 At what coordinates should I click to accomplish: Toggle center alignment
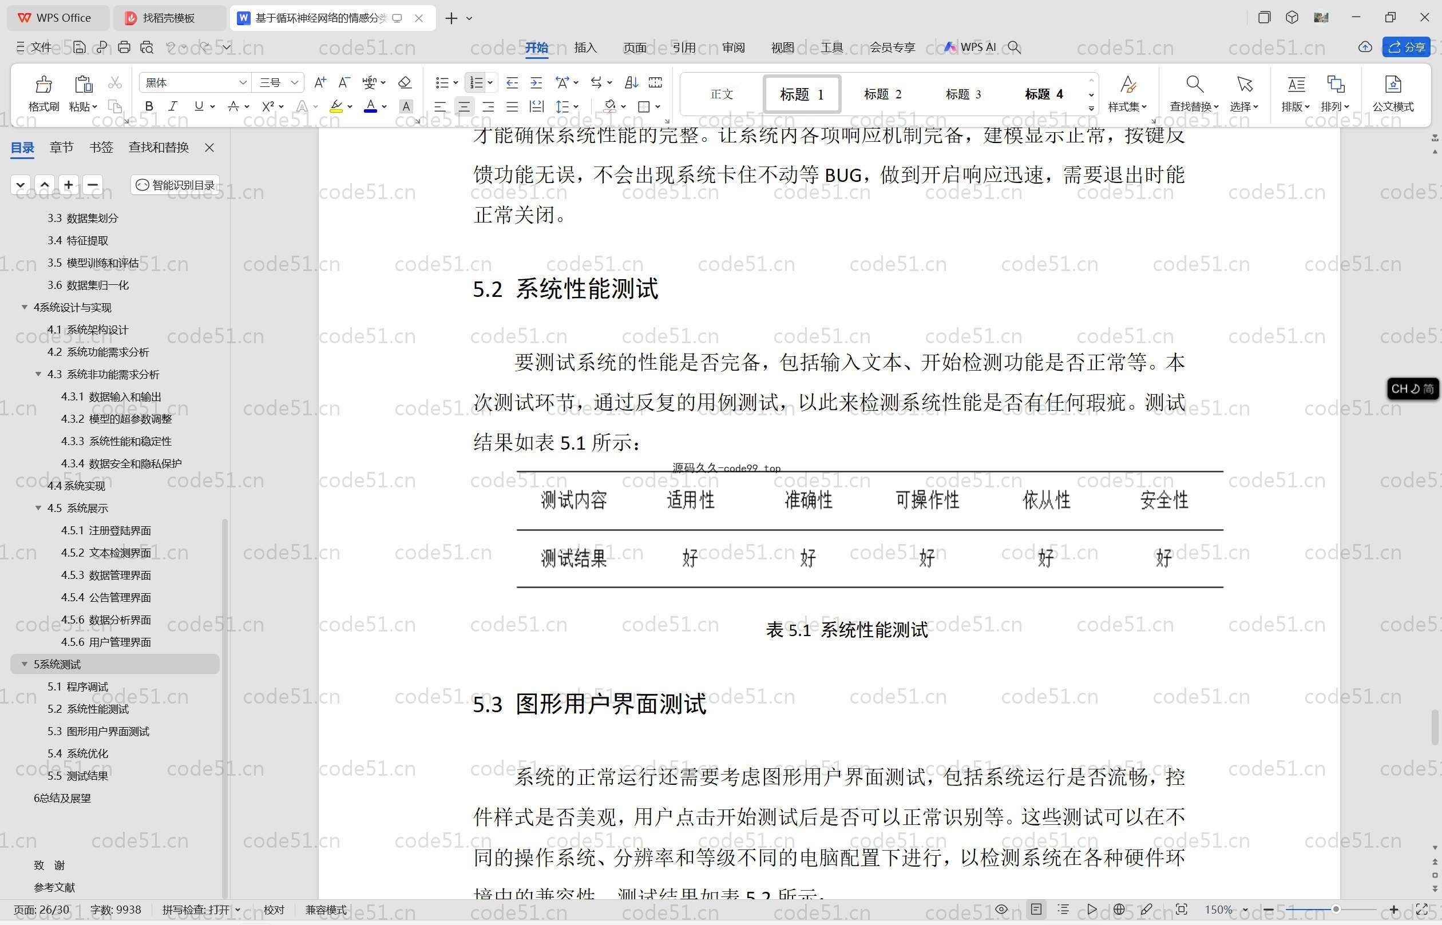464,107
